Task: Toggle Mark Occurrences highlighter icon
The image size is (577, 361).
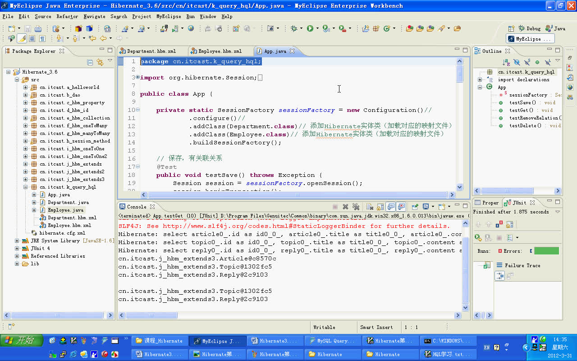Action: 22,38
